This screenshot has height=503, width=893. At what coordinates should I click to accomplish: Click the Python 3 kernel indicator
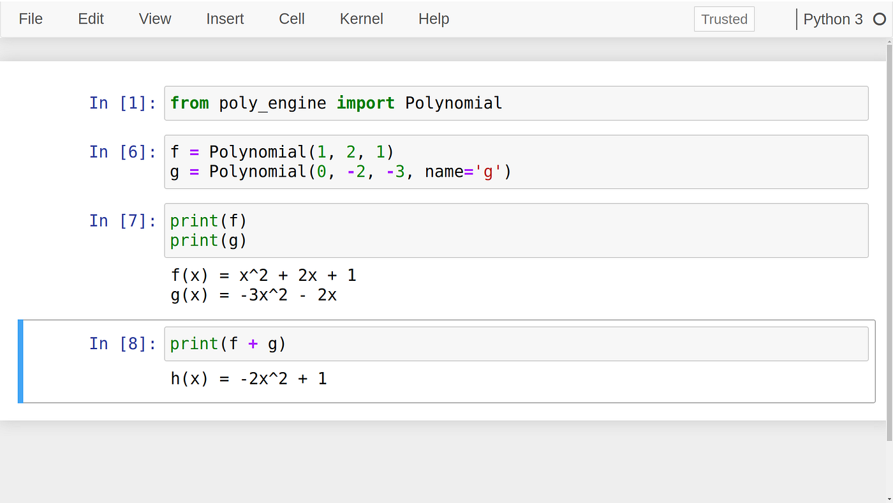click(833, 19)
